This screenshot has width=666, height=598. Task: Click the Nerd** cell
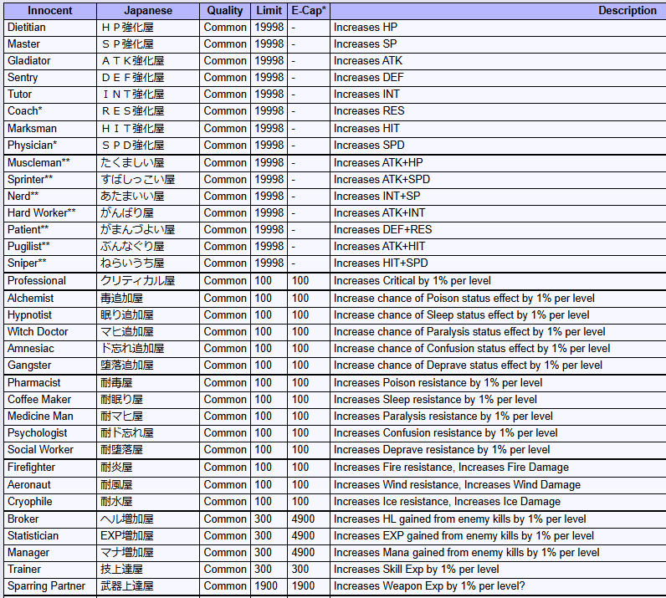(x=50, y=197)
